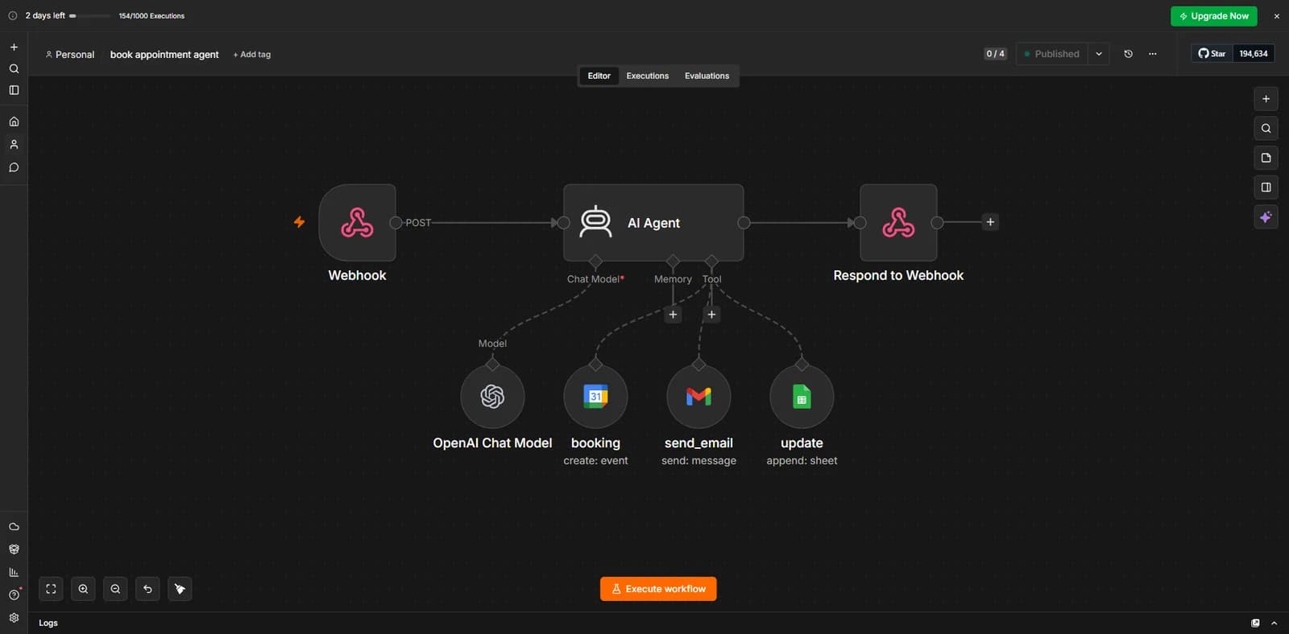This screenshot has height=634, width=1289.
Task: Fit workflow to view
Action: click(51, 589)
